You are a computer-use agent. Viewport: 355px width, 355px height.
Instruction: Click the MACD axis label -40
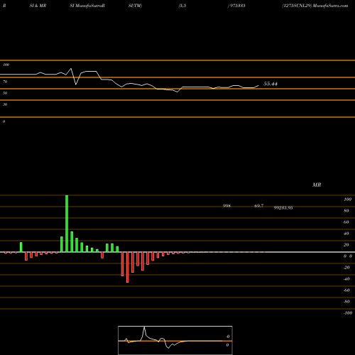(346, 279)
